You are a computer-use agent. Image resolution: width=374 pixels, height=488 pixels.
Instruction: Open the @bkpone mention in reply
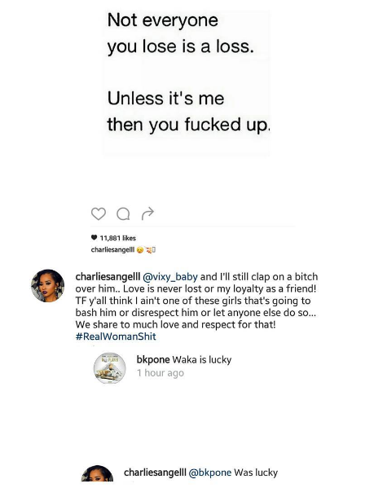tap(210, 473)
